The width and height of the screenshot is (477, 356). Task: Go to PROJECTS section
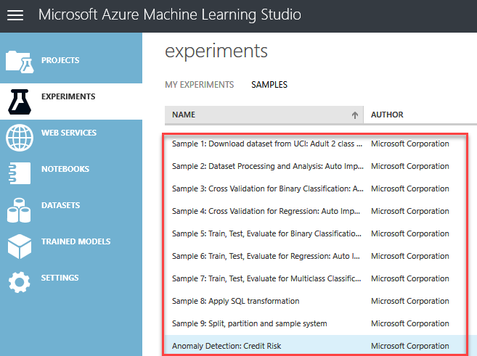60,60
